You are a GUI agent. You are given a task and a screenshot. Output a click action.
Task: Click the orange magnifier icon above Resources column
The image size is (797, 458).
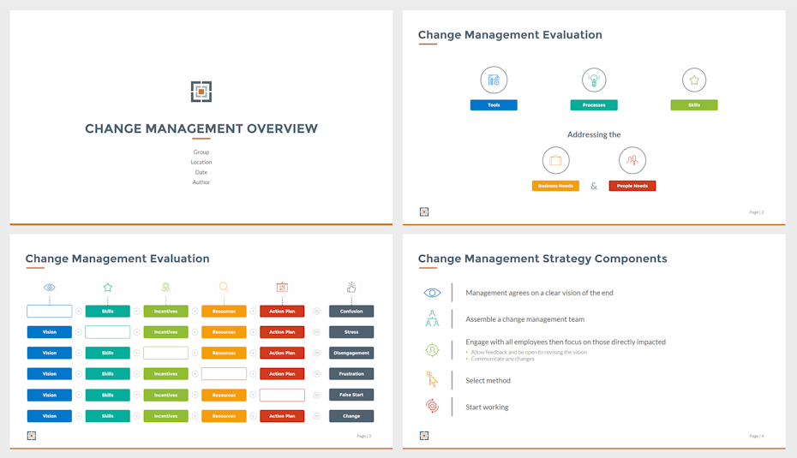point(224,288)
